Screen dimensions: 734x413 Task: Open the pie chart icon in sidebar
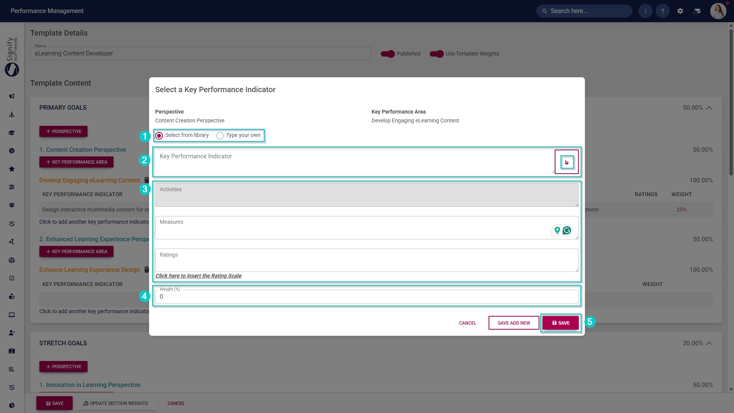[12, 405]
